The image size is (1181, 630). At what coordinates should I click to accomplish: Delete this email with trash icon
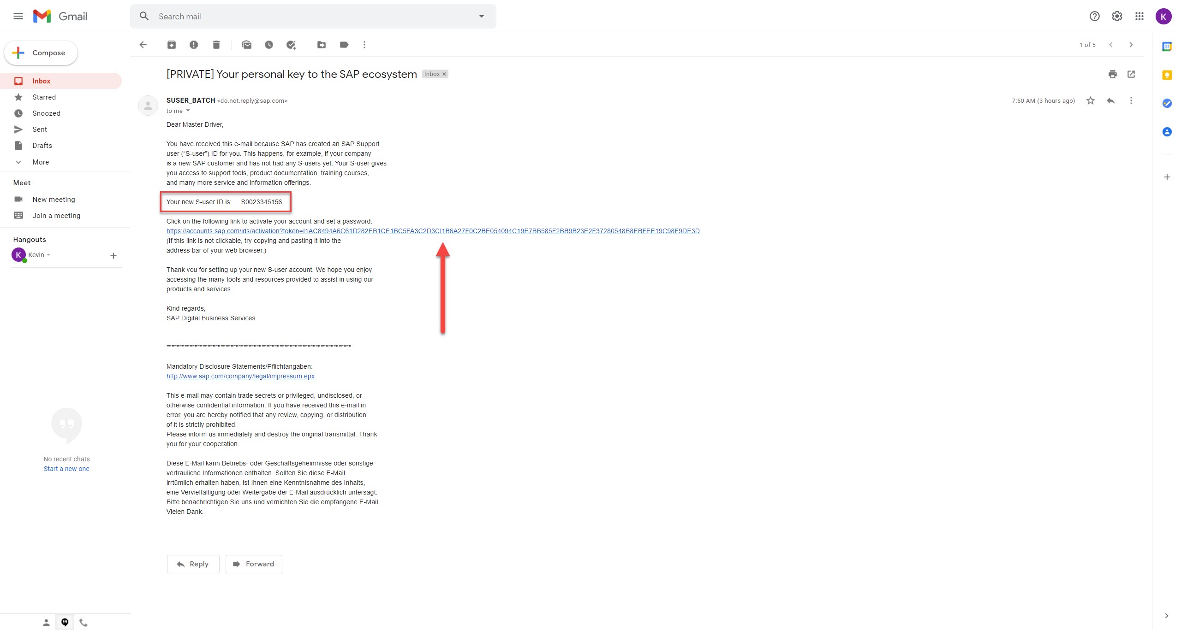[x=216, y=45]
